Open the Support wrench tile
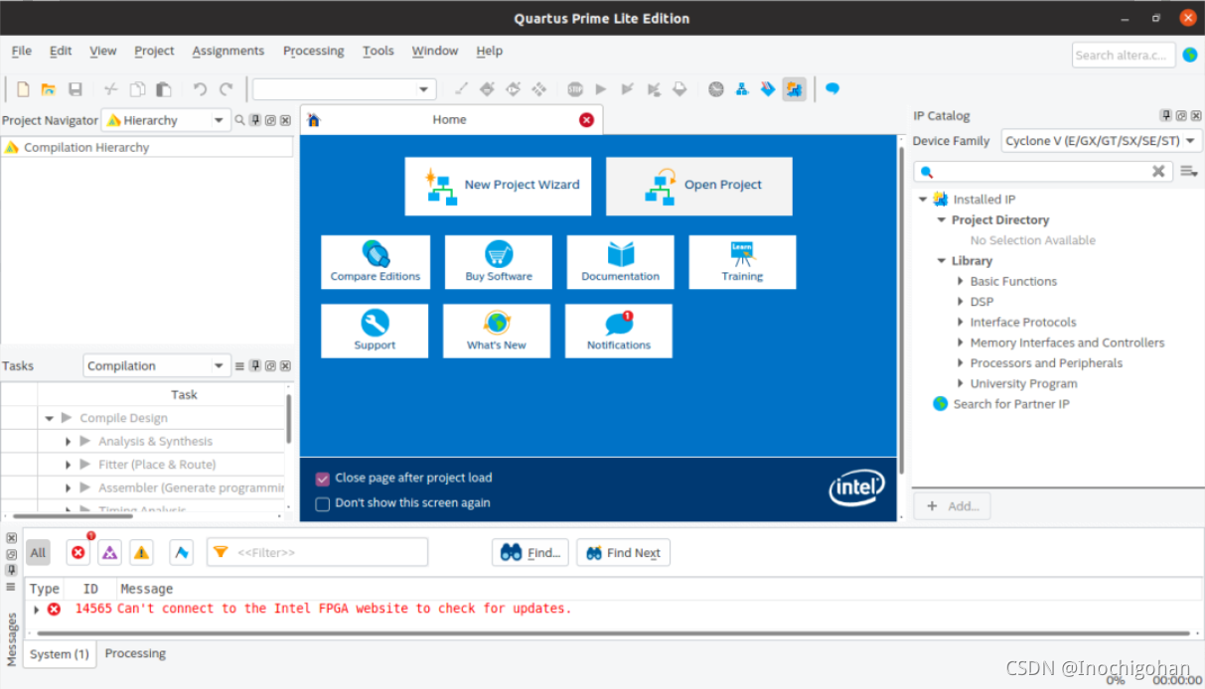 click(375, 331)
